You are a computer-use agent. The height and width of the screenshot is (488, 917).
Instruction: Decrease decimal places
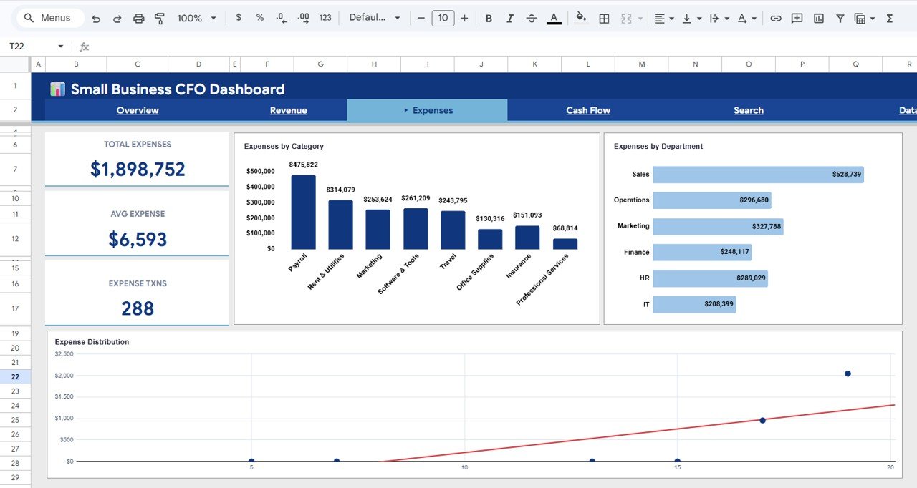click(x=281, y=18)
